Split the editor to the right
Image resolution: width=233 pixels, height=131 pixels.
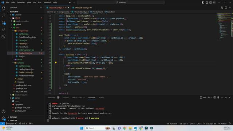pyautogui.click(x=226, y=8)
